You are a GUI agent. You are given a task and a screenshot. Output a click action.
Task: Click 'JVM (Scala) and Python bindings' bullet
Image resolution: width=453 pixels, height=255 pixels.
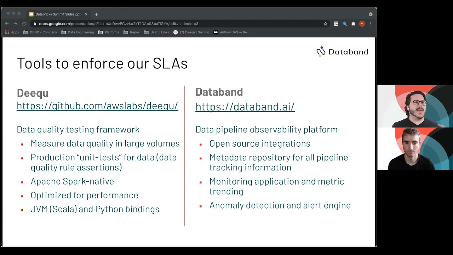[95, 209]
